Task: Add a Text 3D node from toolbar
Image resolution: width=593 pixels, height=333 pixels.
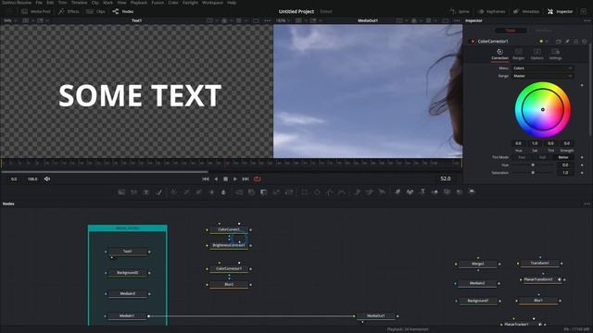Action: [x=423, y=192]
